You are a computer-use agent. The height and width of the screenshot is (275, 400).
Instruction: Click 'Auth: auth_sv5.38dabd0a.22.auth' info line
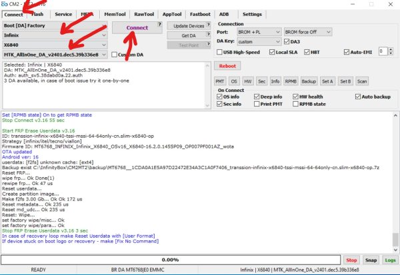(x=43, y=75)
